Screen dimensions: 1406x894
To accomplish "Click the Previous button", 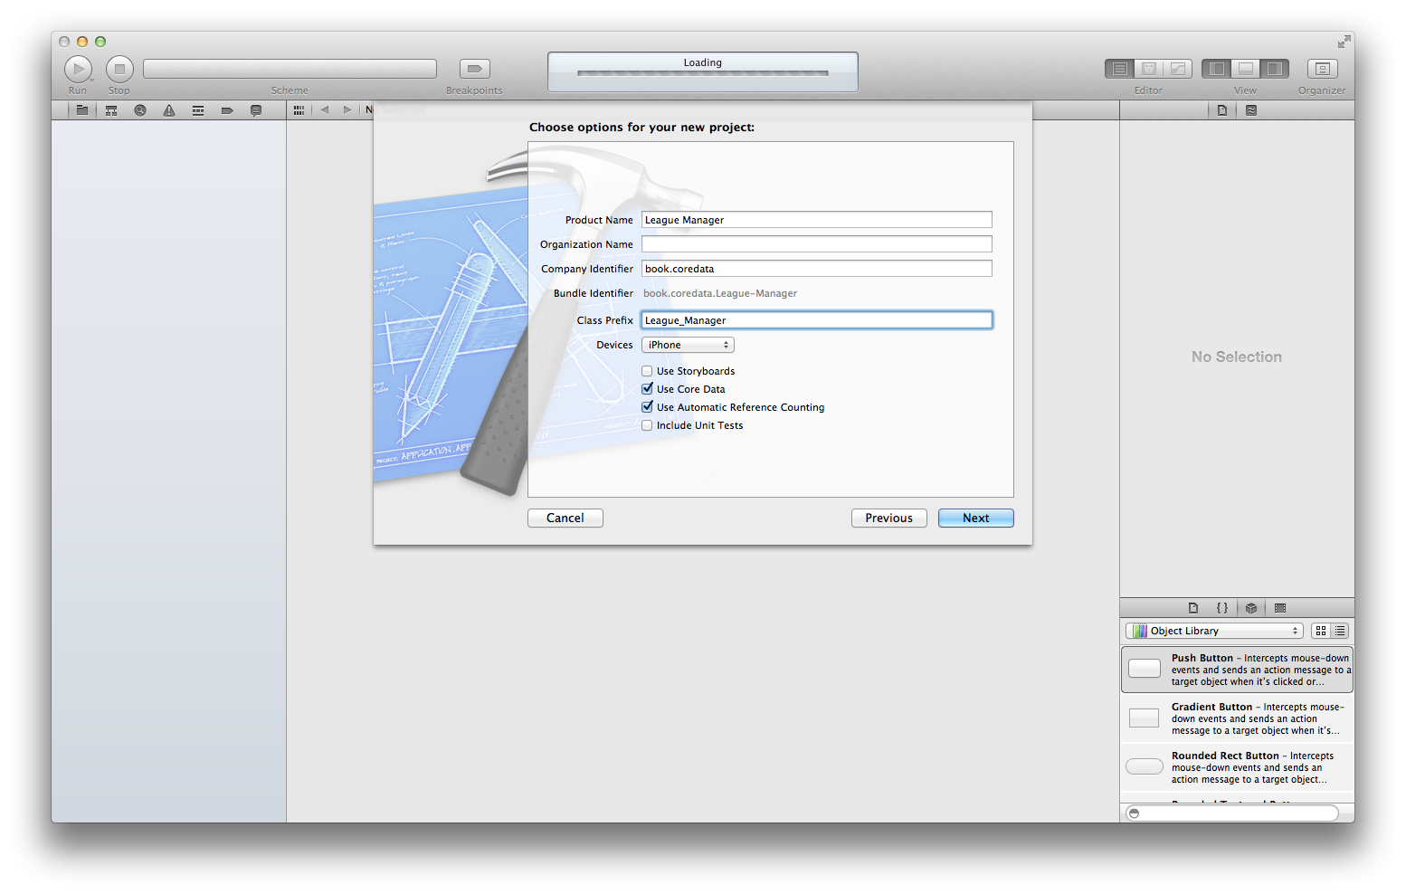I will [x=889, y=518].
